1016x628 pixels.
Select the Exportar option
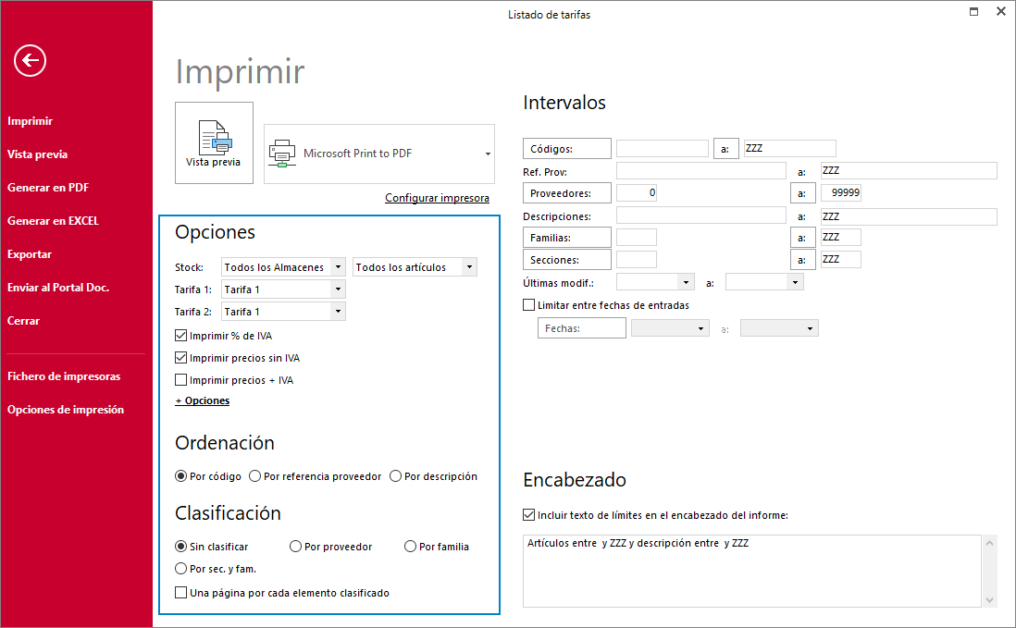(x=30, y=254)
